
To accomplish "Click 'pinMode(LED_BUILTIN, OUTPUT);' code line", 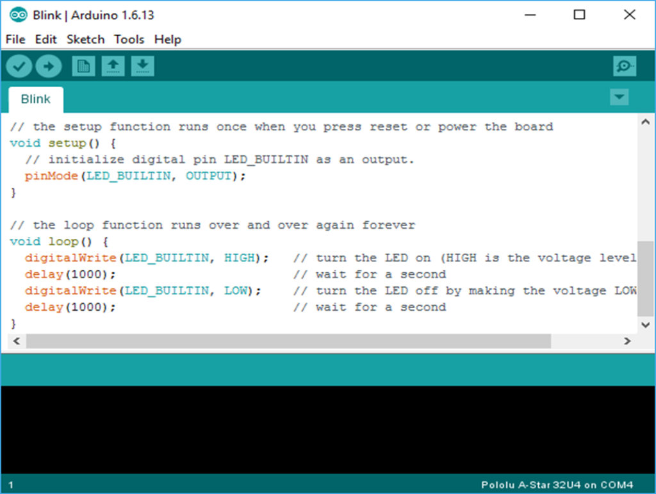I will coord(135,176).
